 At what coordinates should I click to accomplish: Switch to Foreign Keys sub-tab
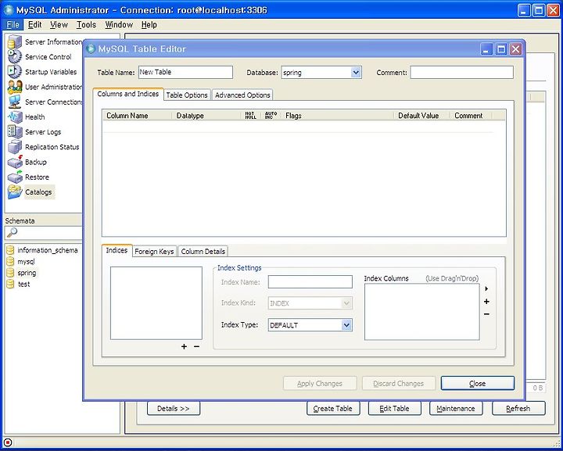(154, 252)
